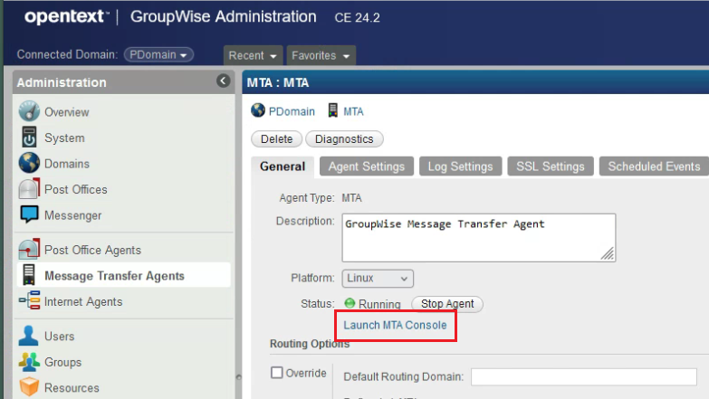Image resolution: width=709 pixels, height=399 pixels.
Task: Click the sidebar splitter handle
Action: [239, 377]
